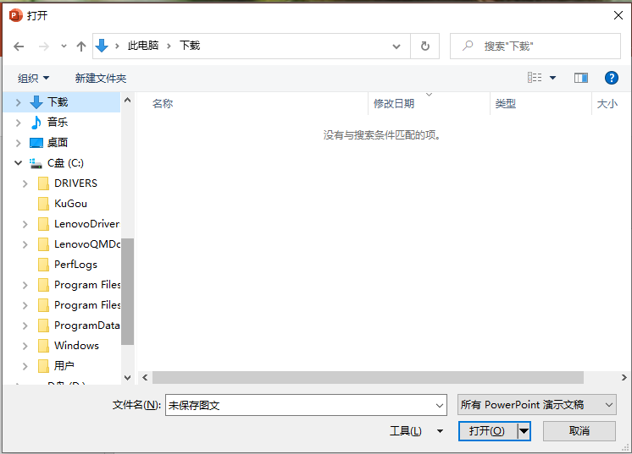
Task: Click the horizontal scroll right arrow
Action: [x=624, y=378]
